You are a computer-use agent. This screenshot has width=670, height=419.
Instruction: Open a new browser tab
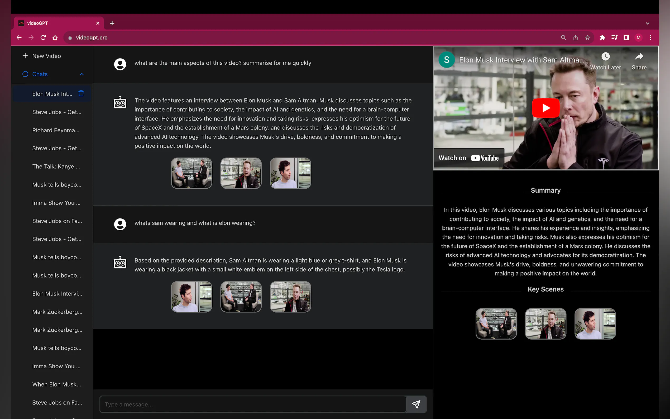pyautogui.click(x=112, y=23)
